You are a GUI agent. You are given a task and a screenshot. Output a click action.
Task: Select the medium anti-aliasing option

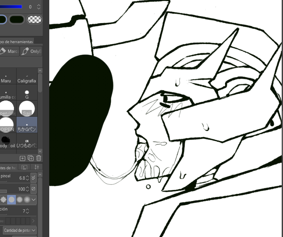[x=19, y=200]
